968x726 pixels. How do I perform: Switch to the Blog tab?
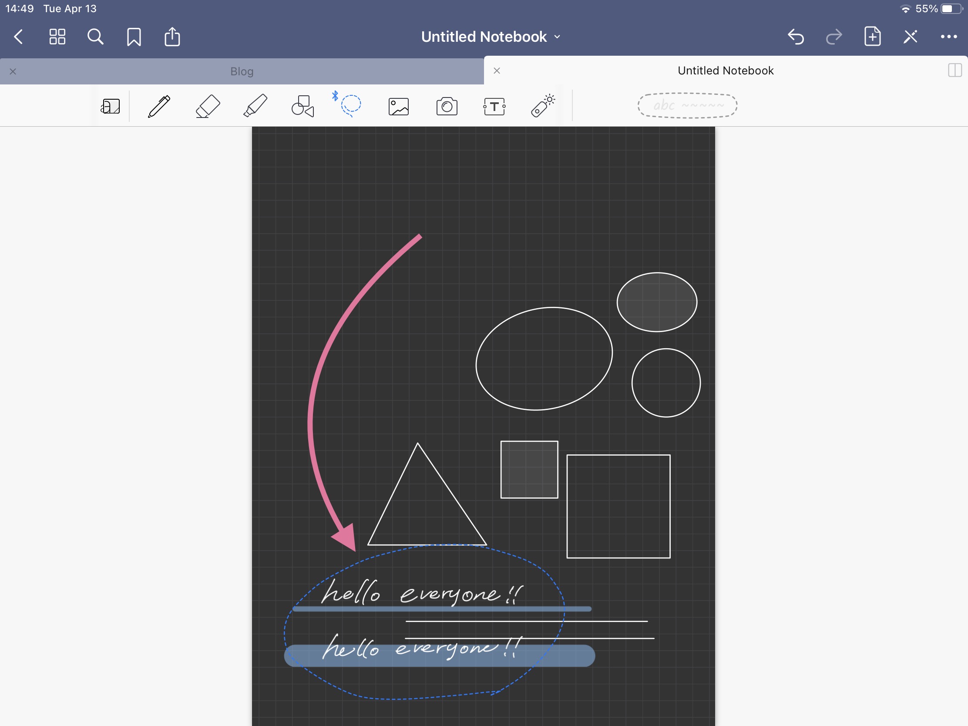(x=242, y=71)
